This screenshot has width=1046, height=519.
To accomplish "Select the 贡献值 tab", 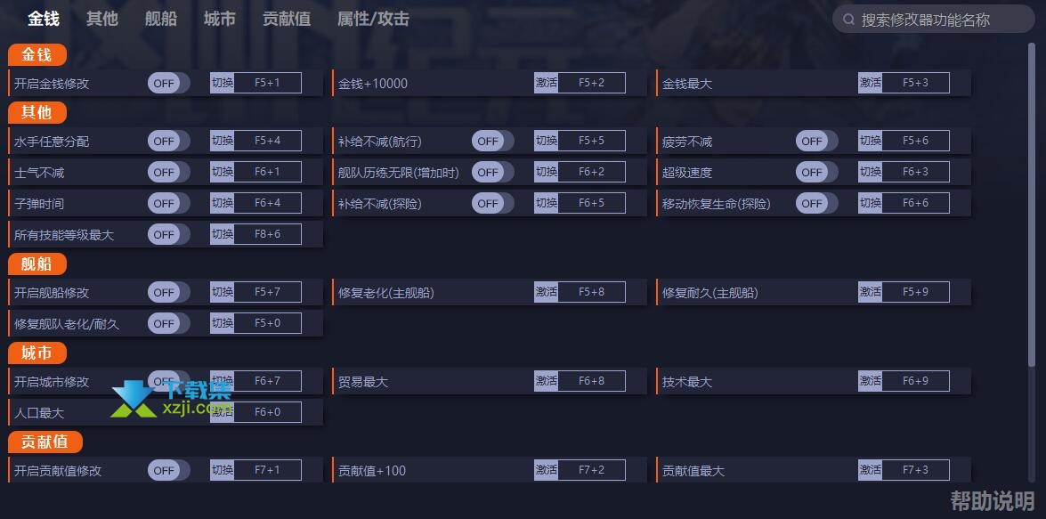I will 286,19.
